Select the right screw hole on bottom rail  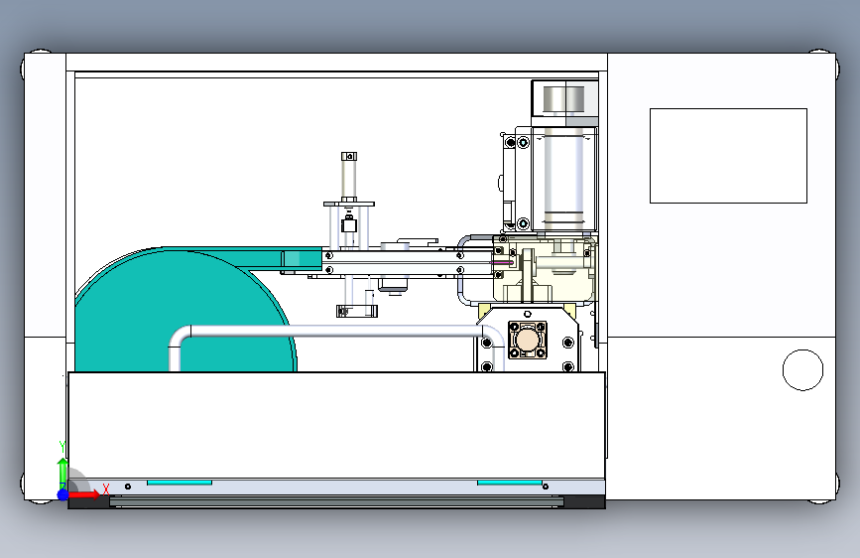coord(546,487)
